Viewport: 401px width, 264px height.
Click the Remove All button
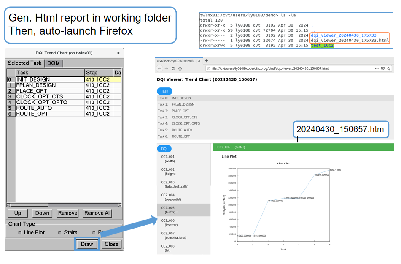(97, 213)
